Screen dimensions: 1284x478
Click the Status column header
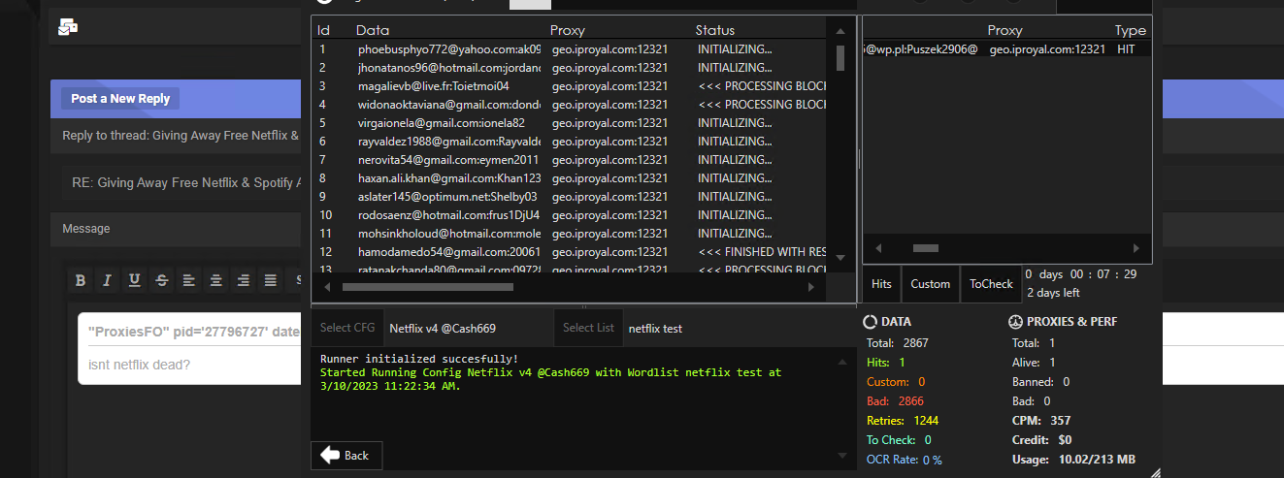(x=715, y=30)
